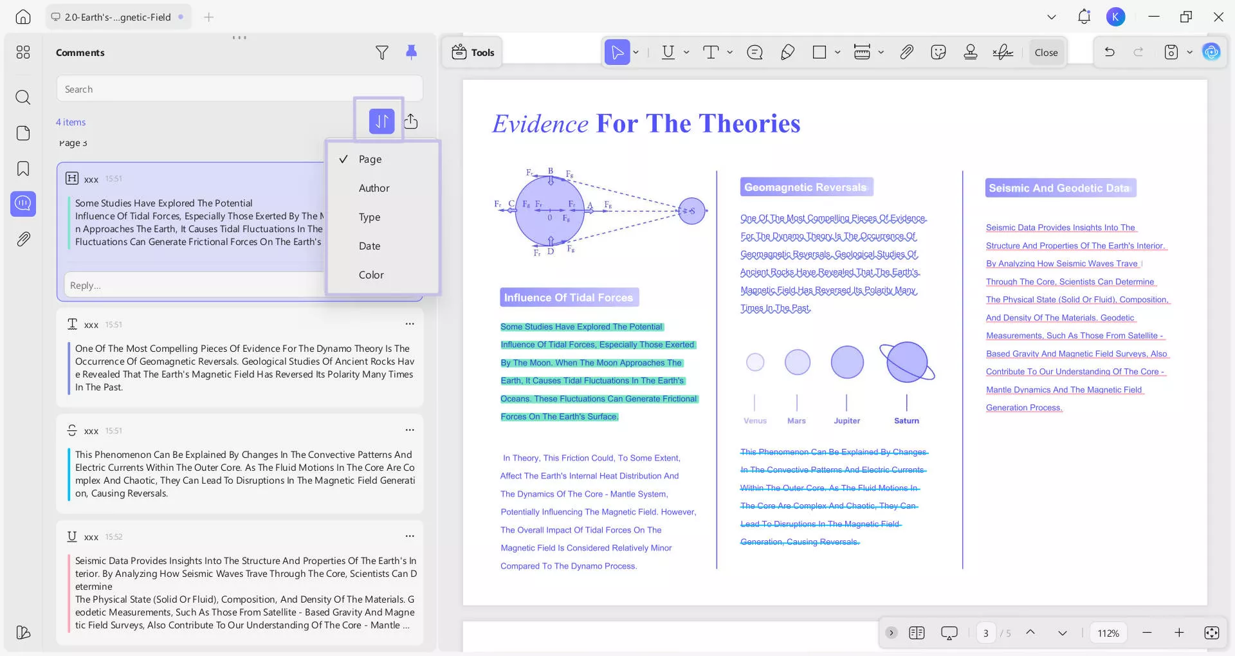
Task: Select the cursor selection tool
Action: tap(617, 52)
